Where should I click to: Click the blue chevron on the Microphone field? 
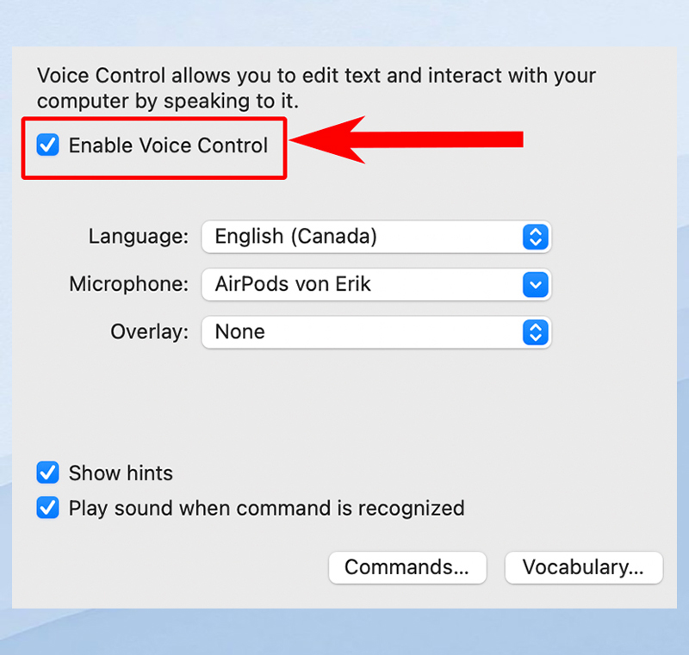[x=536, y=285]
